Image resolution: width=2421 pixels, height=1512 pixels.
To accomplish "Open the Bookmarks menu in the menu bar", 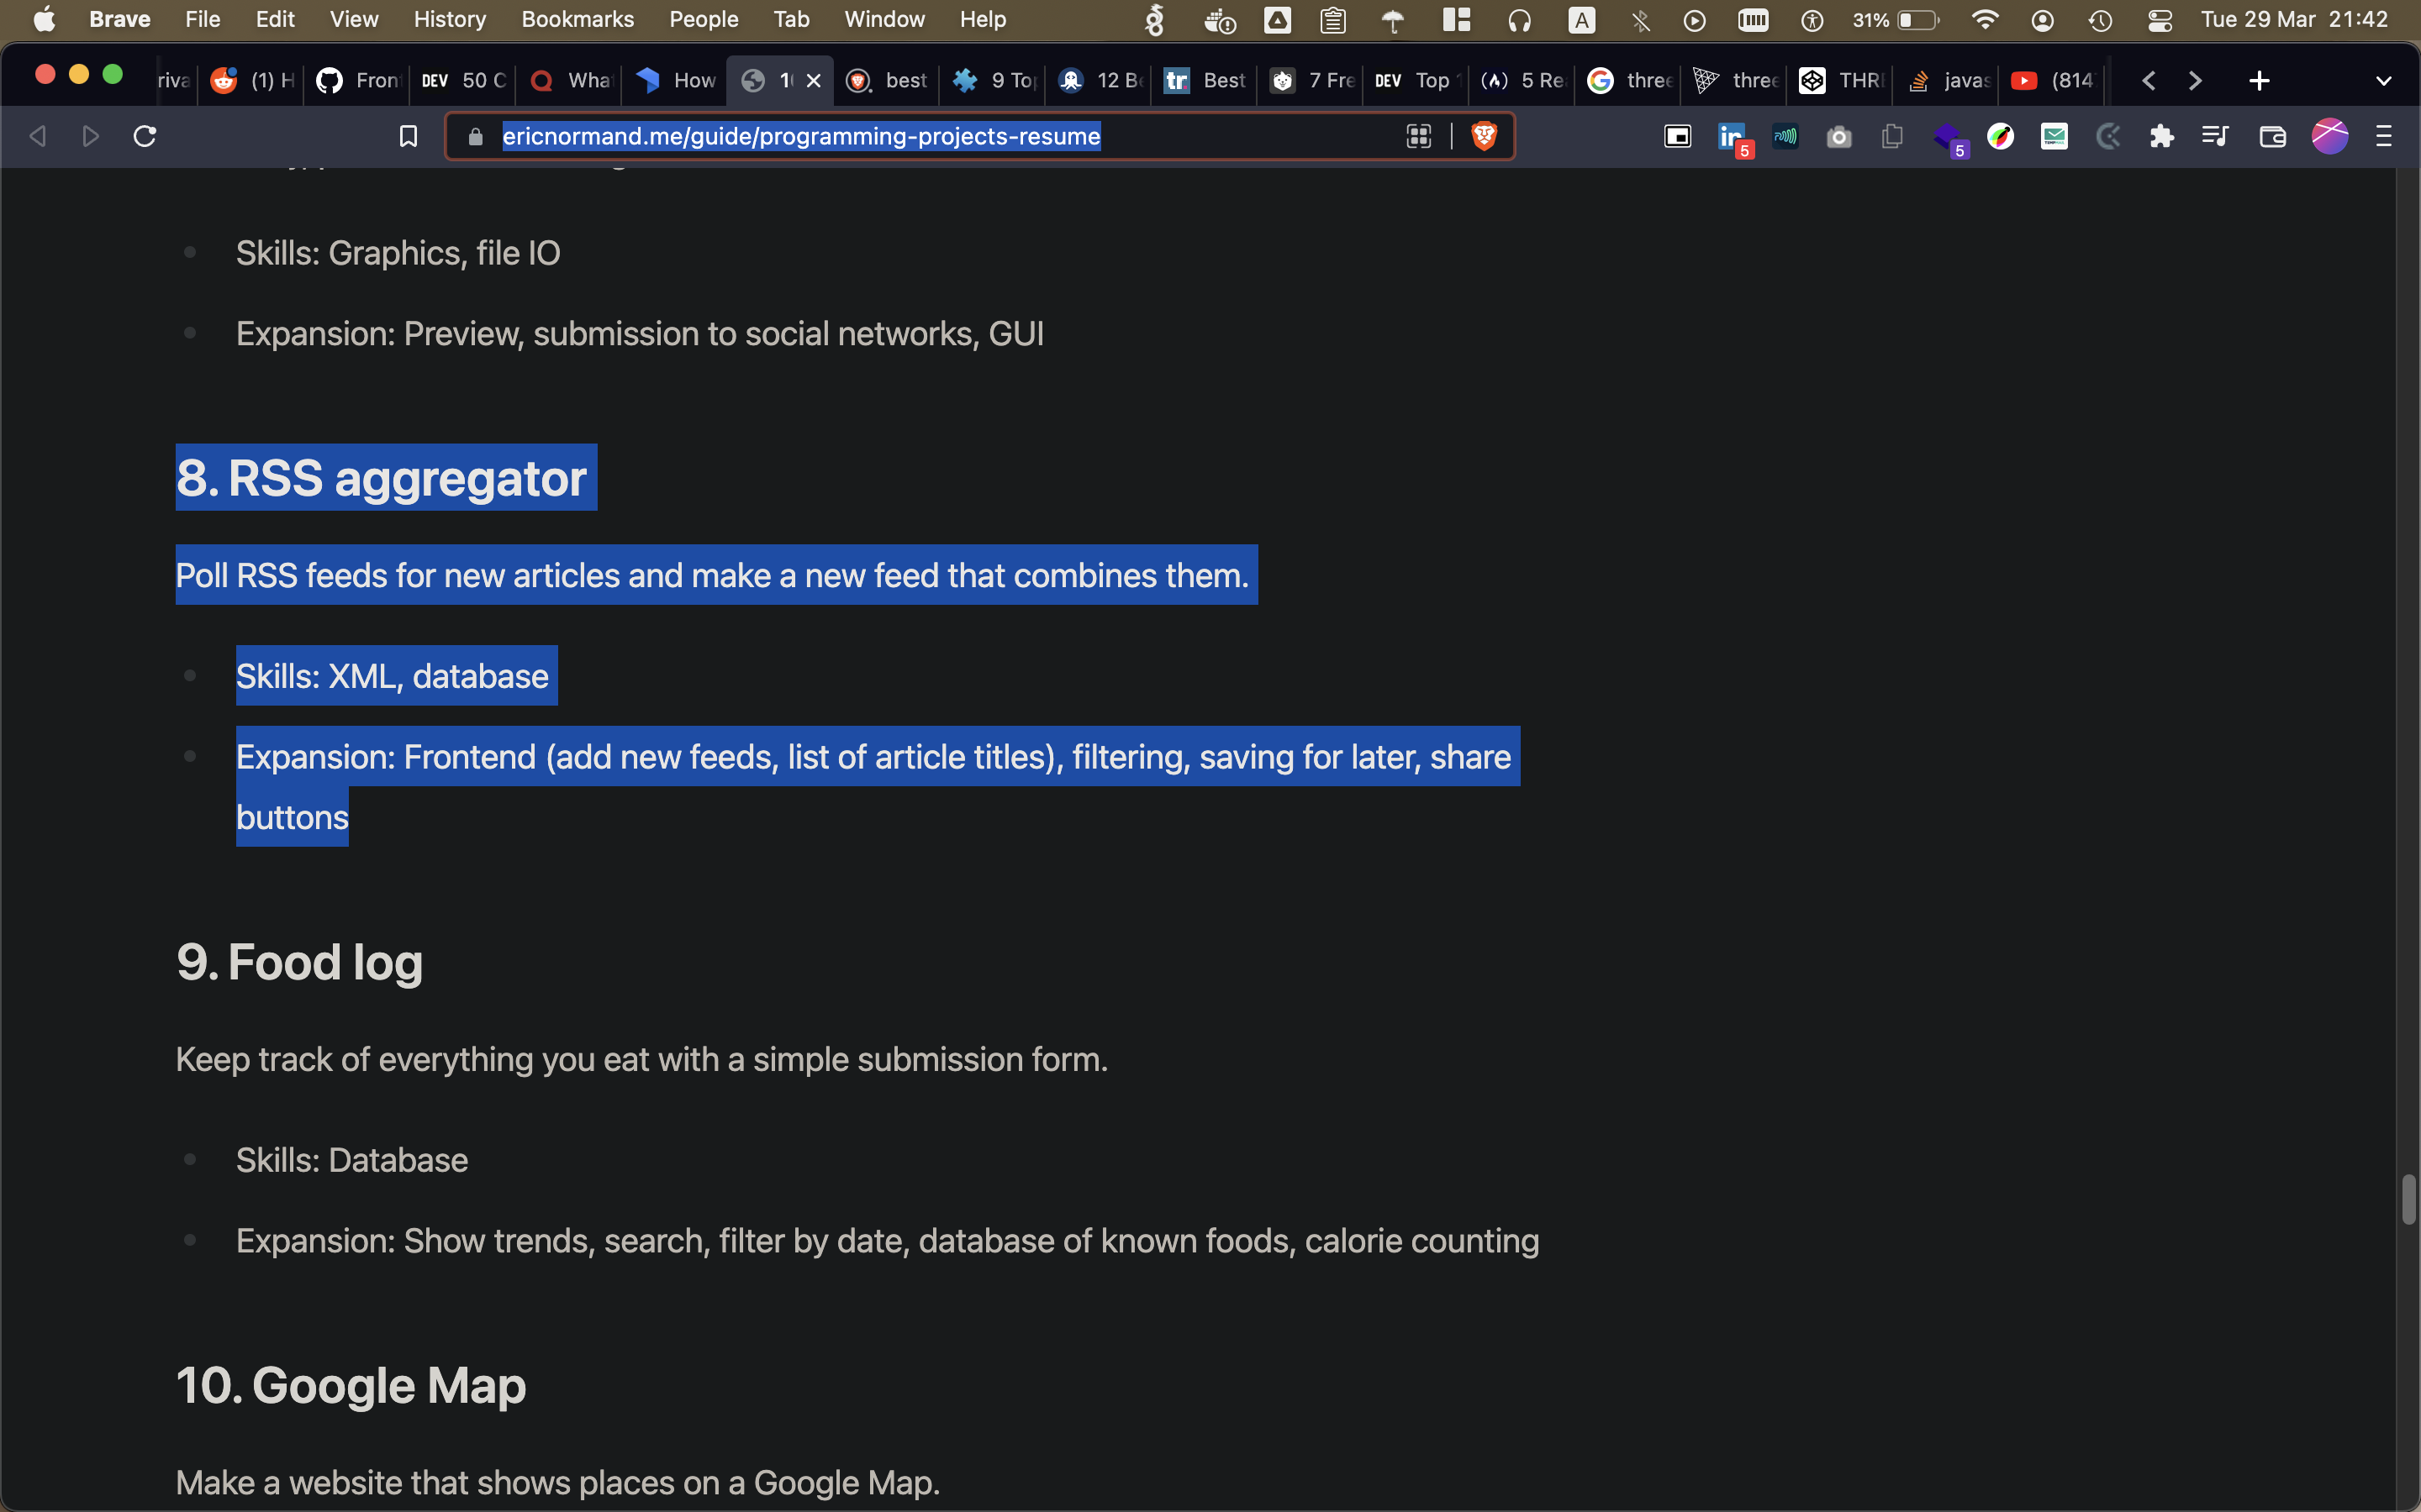I will tap(578, 20).
